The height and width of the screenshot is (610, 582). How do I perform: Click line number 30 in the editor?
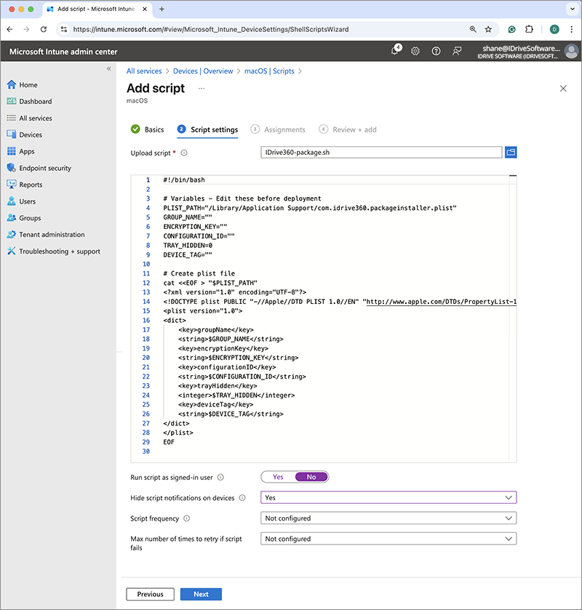146,452
